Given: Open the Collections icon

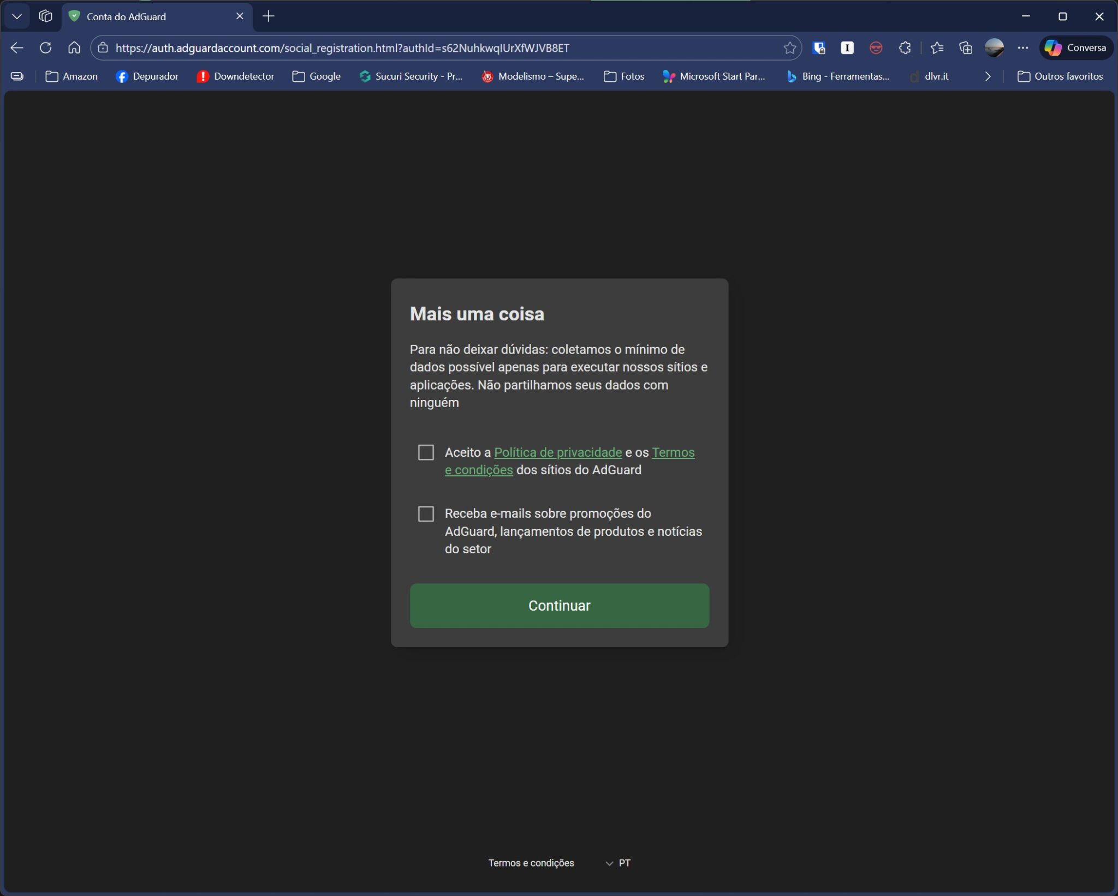Looking at the screenshot, I should tap(965, 48).
